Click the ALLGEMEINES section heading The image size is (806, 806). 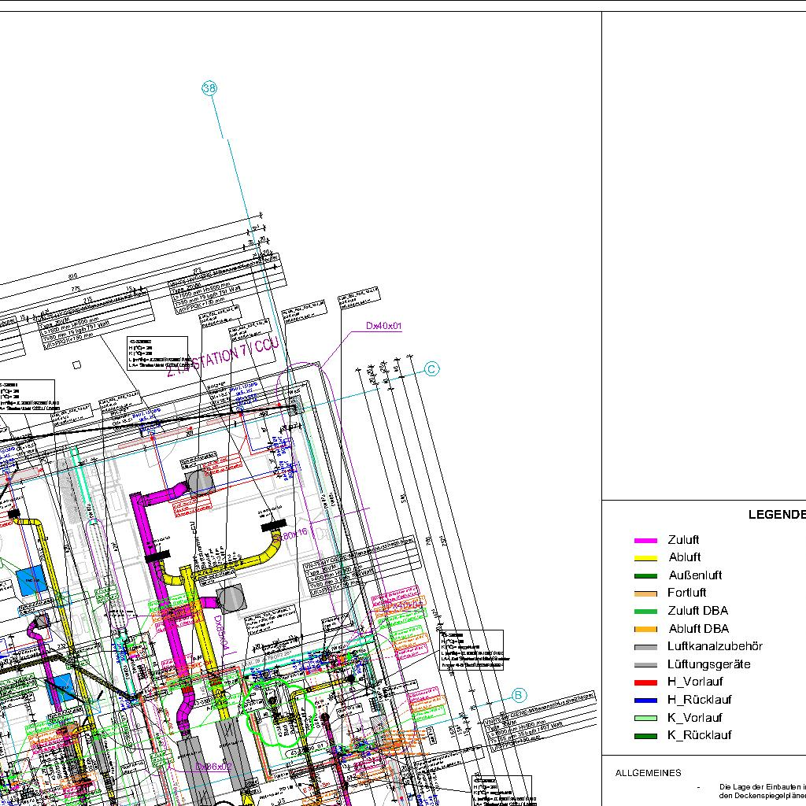pos(648,773)
